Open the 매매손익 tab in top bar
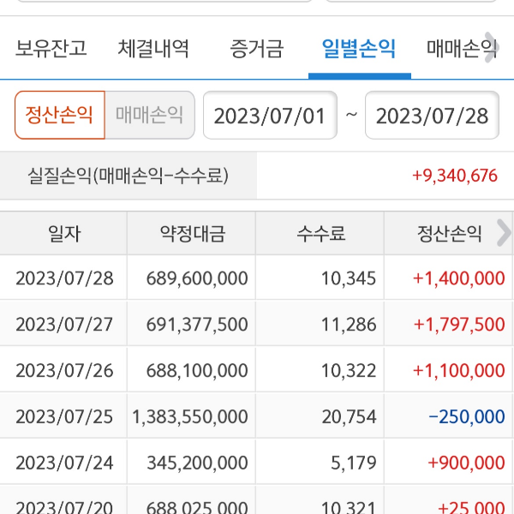Screen dimensions: 514x514 point(458,48)
